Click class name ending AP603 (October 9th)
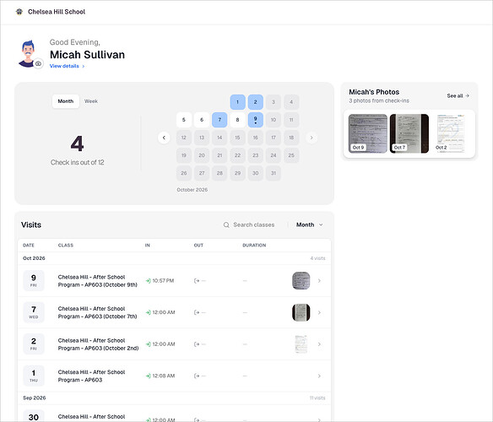The height and width of the screenshot is (422, 493). [x=98, y=281]
